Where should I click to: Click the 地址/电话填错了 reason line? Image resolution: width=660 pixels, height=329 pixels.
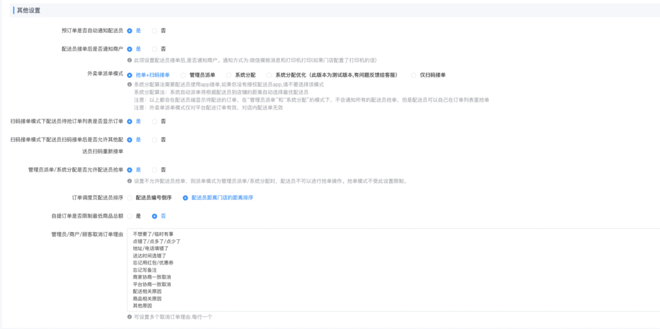(151, 248)
